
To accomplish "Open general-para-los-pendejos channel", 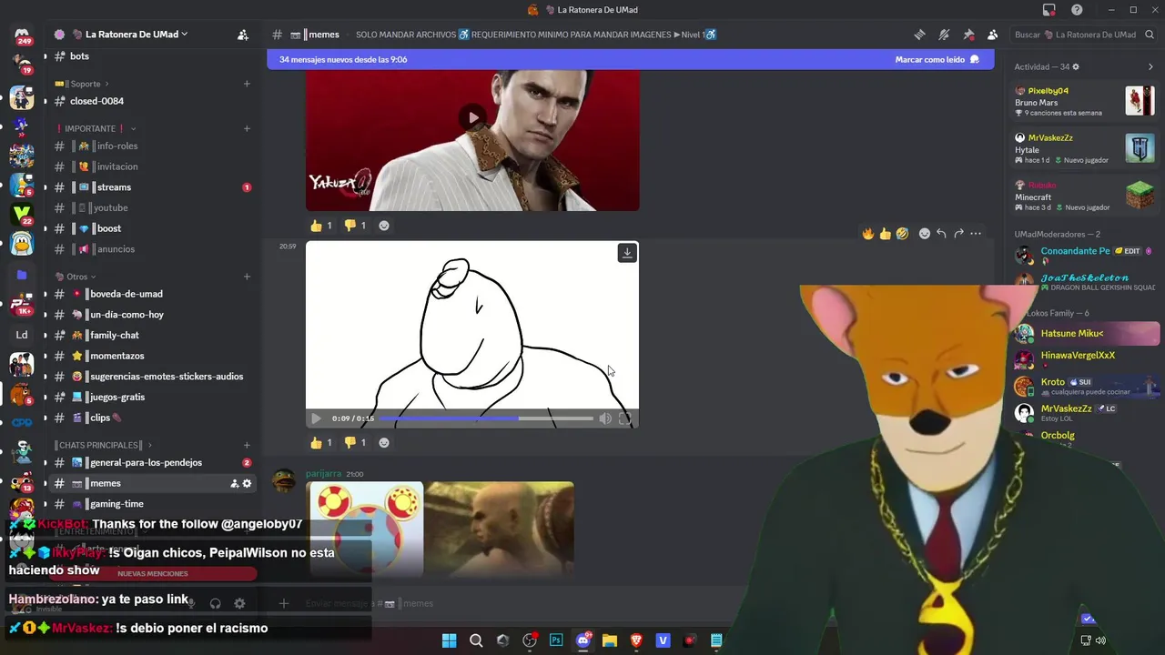I will pyautogui.click(x=153, y=462).
